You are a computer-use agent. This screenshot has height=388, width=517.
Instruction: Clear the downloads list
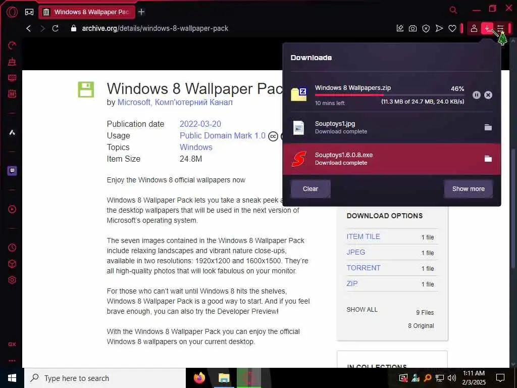311,189
